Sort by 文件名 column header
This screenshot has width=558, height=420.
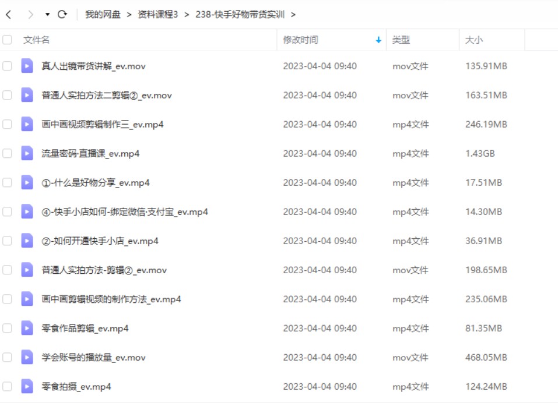point(36,40)
